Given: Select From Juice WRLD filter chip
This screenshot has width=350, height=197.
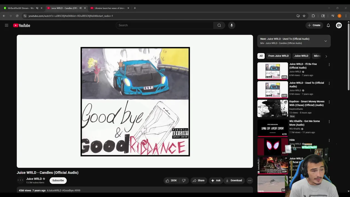Looking at the screenshot, I should pos(278,56).
